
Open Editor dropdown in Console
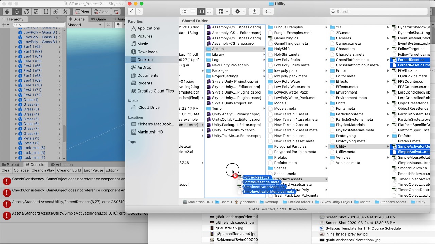point(112,170)
